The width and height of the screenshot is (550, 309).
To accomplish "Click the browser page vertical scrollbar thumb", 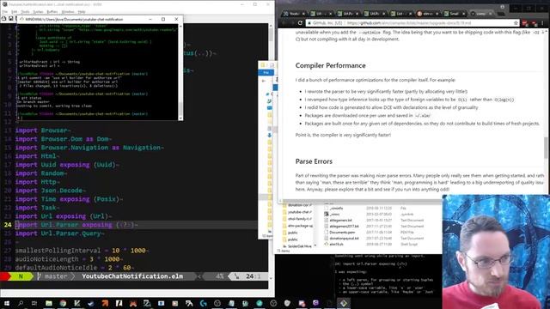I will (x=546, y=148).
